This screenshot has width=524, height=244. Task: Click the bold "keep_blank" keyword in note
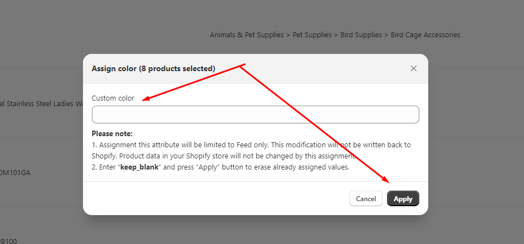(x=140, y=167)
